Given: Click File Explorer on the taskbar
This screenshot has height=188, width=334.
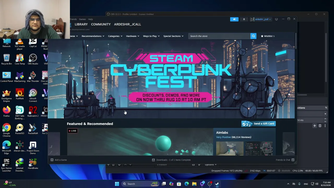Looking at the screenshot, I should click(194, 184).
